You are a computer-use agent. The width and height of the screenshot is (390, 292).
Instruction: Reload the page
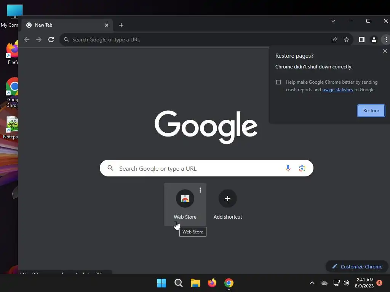click(51, 40)
